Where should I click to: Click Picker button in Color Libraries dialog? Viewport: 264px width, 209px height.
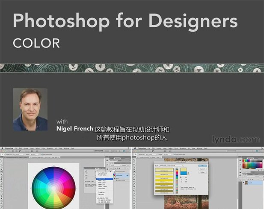202,172
